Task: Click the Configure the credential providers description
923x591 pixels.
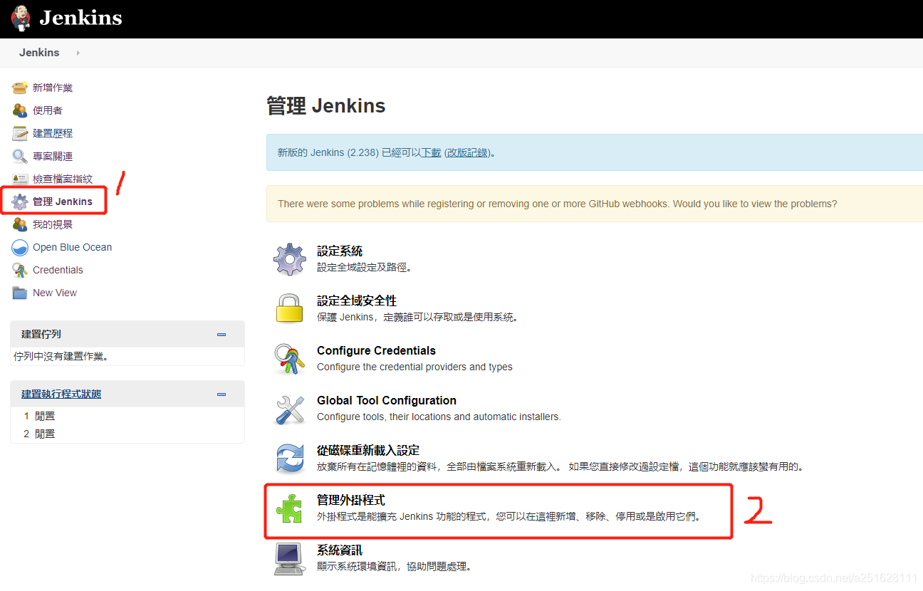Action: click(414, 367)
